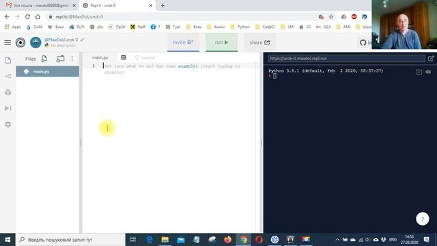
Task: Click the red adblock extension icon
Action: (x=354, y=16)
